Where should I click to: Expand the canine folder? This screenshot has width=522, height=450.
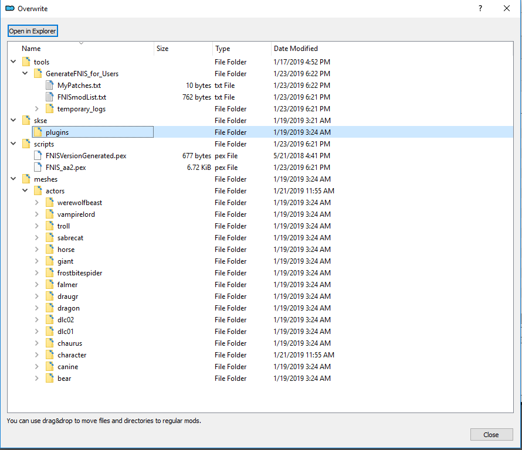coord(36,366)
